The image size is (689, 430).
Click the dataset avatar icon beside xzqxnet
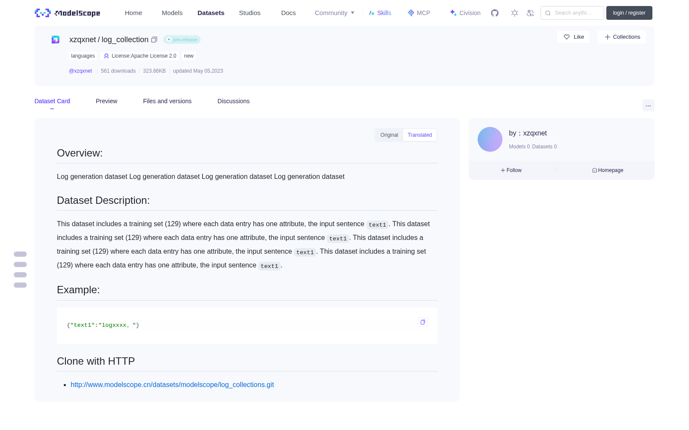coord(56,40)
